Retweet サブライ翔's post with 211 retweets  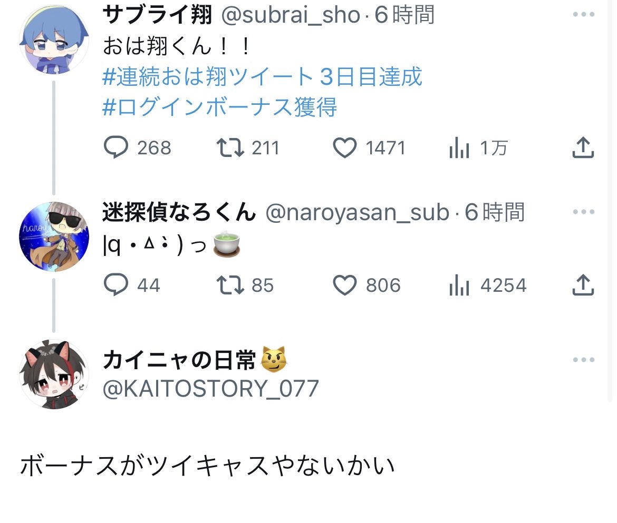[230, 147]
